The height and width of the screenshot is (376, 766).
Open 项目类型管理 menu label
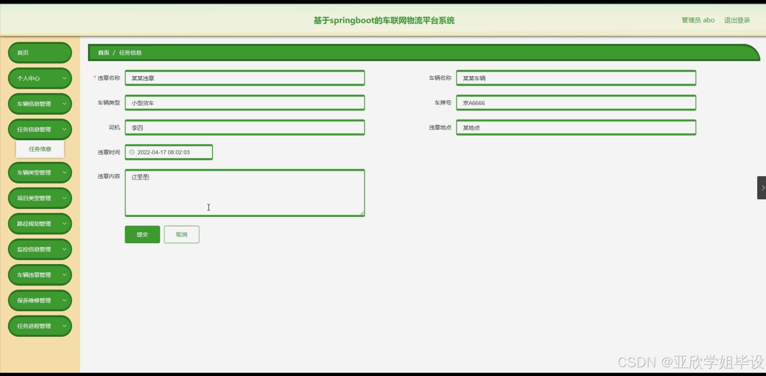click(x=34, y=198)
